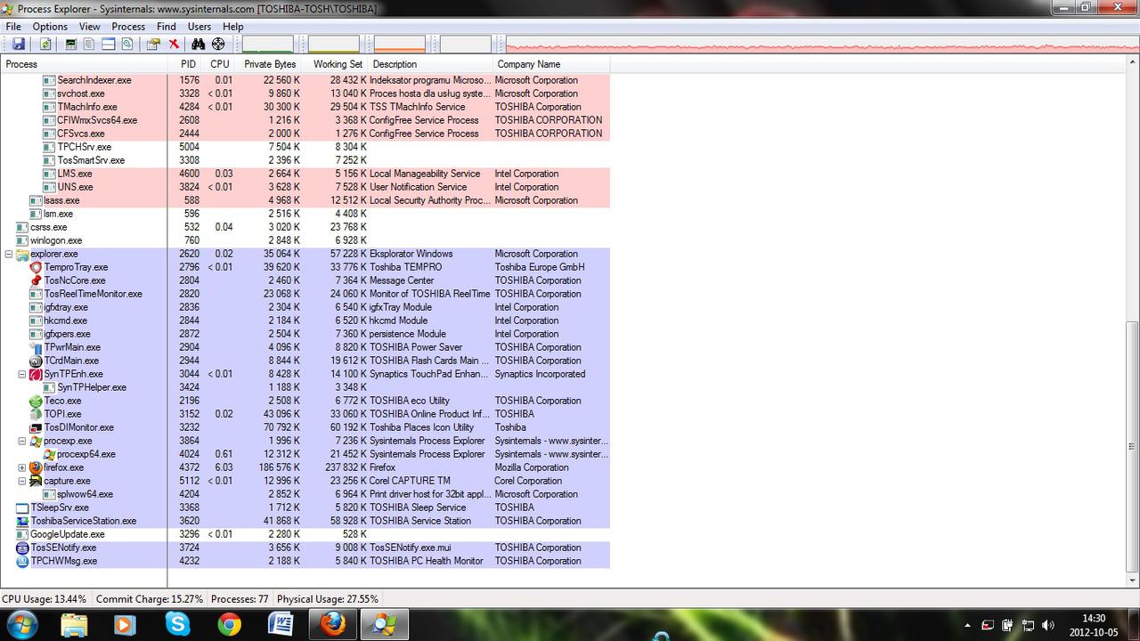Sort by the Process column header
Screen dimensions: 1140x641
(x=84, y=64)
